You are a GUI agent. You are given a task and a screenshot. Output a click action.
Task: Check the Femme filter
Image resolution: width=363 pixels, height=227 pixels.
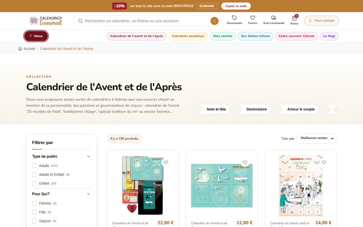(x=34, y=203)
